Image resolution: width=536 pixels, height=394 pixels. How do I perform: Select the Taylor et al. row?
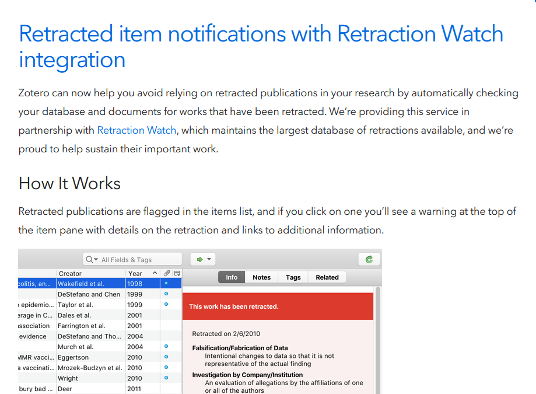point(100,305)
